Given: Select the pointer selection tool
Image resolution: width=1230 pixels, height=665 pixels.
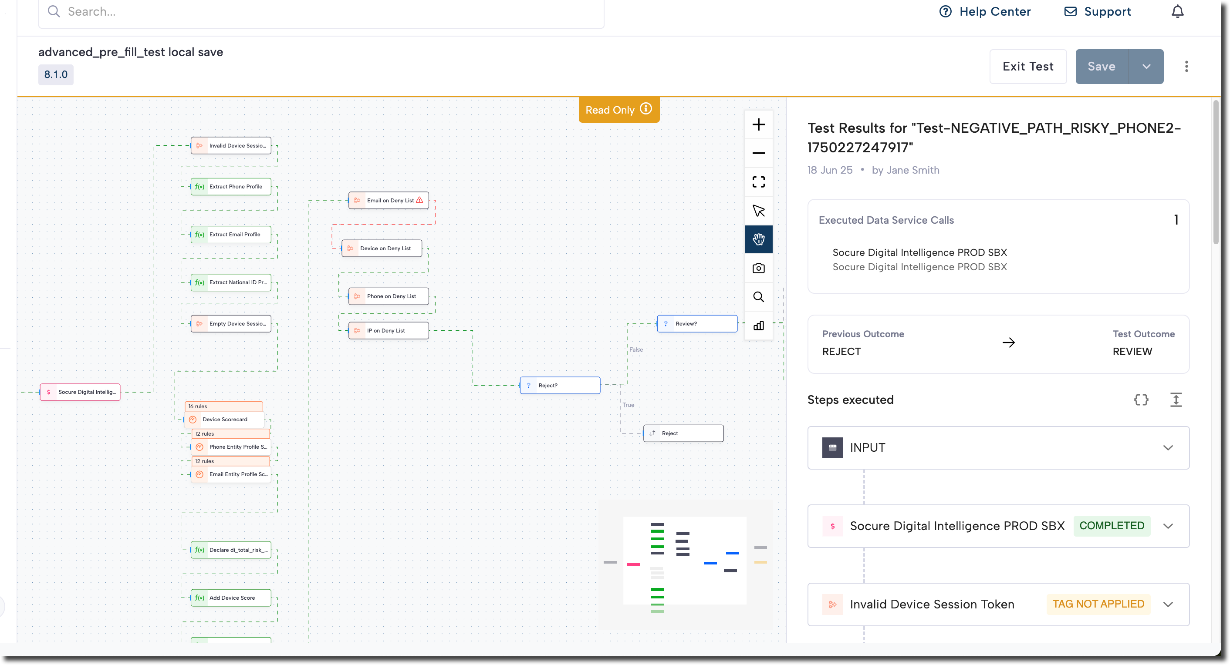Looking at the screenshot, I should point(758,211).
